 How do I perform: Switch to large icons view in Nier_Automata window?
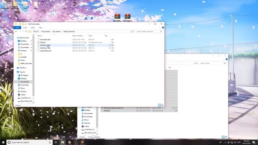[162, 105]
